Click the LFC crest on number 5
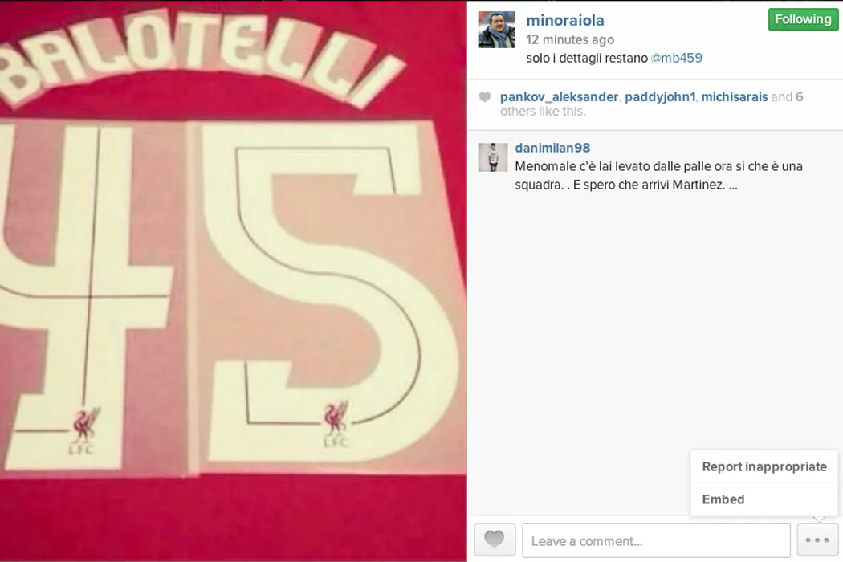 (336, 424)
